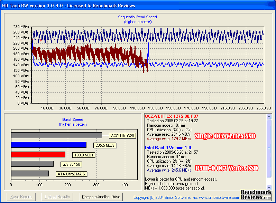276x203 pixels.
Task: Click the Upload Results button
Action: 57,197
